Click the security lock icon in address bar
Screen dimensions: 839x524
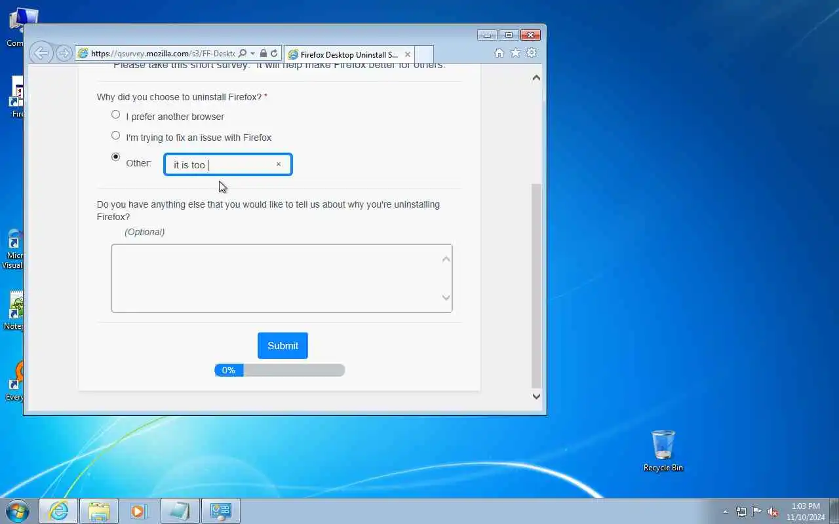coord(263,54)
